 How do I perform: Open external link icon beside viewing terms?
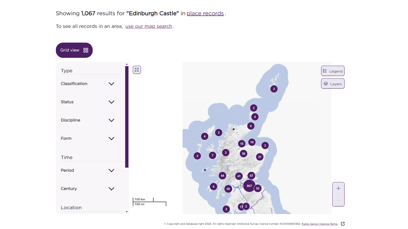pyautogui.click(x=343, y=224)
